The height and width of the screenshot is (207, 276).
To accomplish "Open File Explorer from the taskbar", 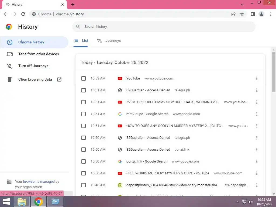I will click(22, 202).
